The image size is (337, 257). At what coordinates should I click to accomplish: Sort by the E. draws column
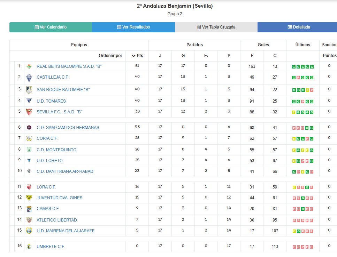pos(206,56)
